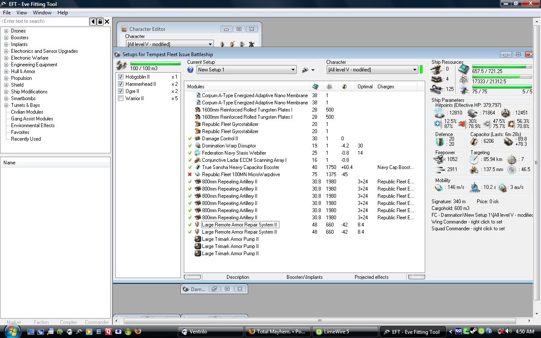Image resolution: width=541 pixels, height=338 pixels.
Task: Click the shield hitpoints icon
Action: 440,113
